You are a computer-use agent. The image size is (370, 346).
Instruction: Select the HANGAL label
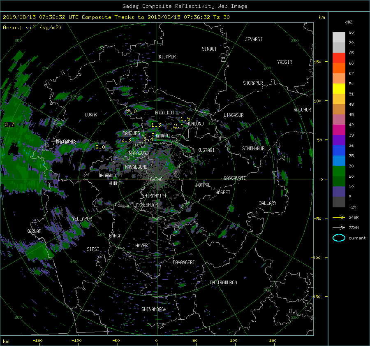pos(116,236)
